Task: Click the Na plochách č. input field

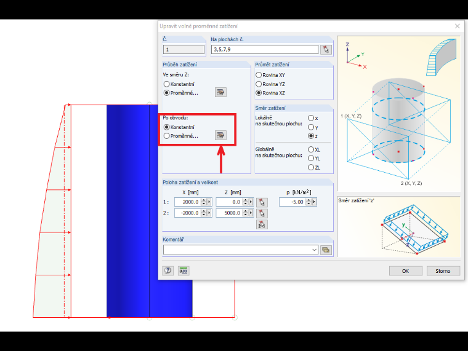Action: [x=265, y=49]
